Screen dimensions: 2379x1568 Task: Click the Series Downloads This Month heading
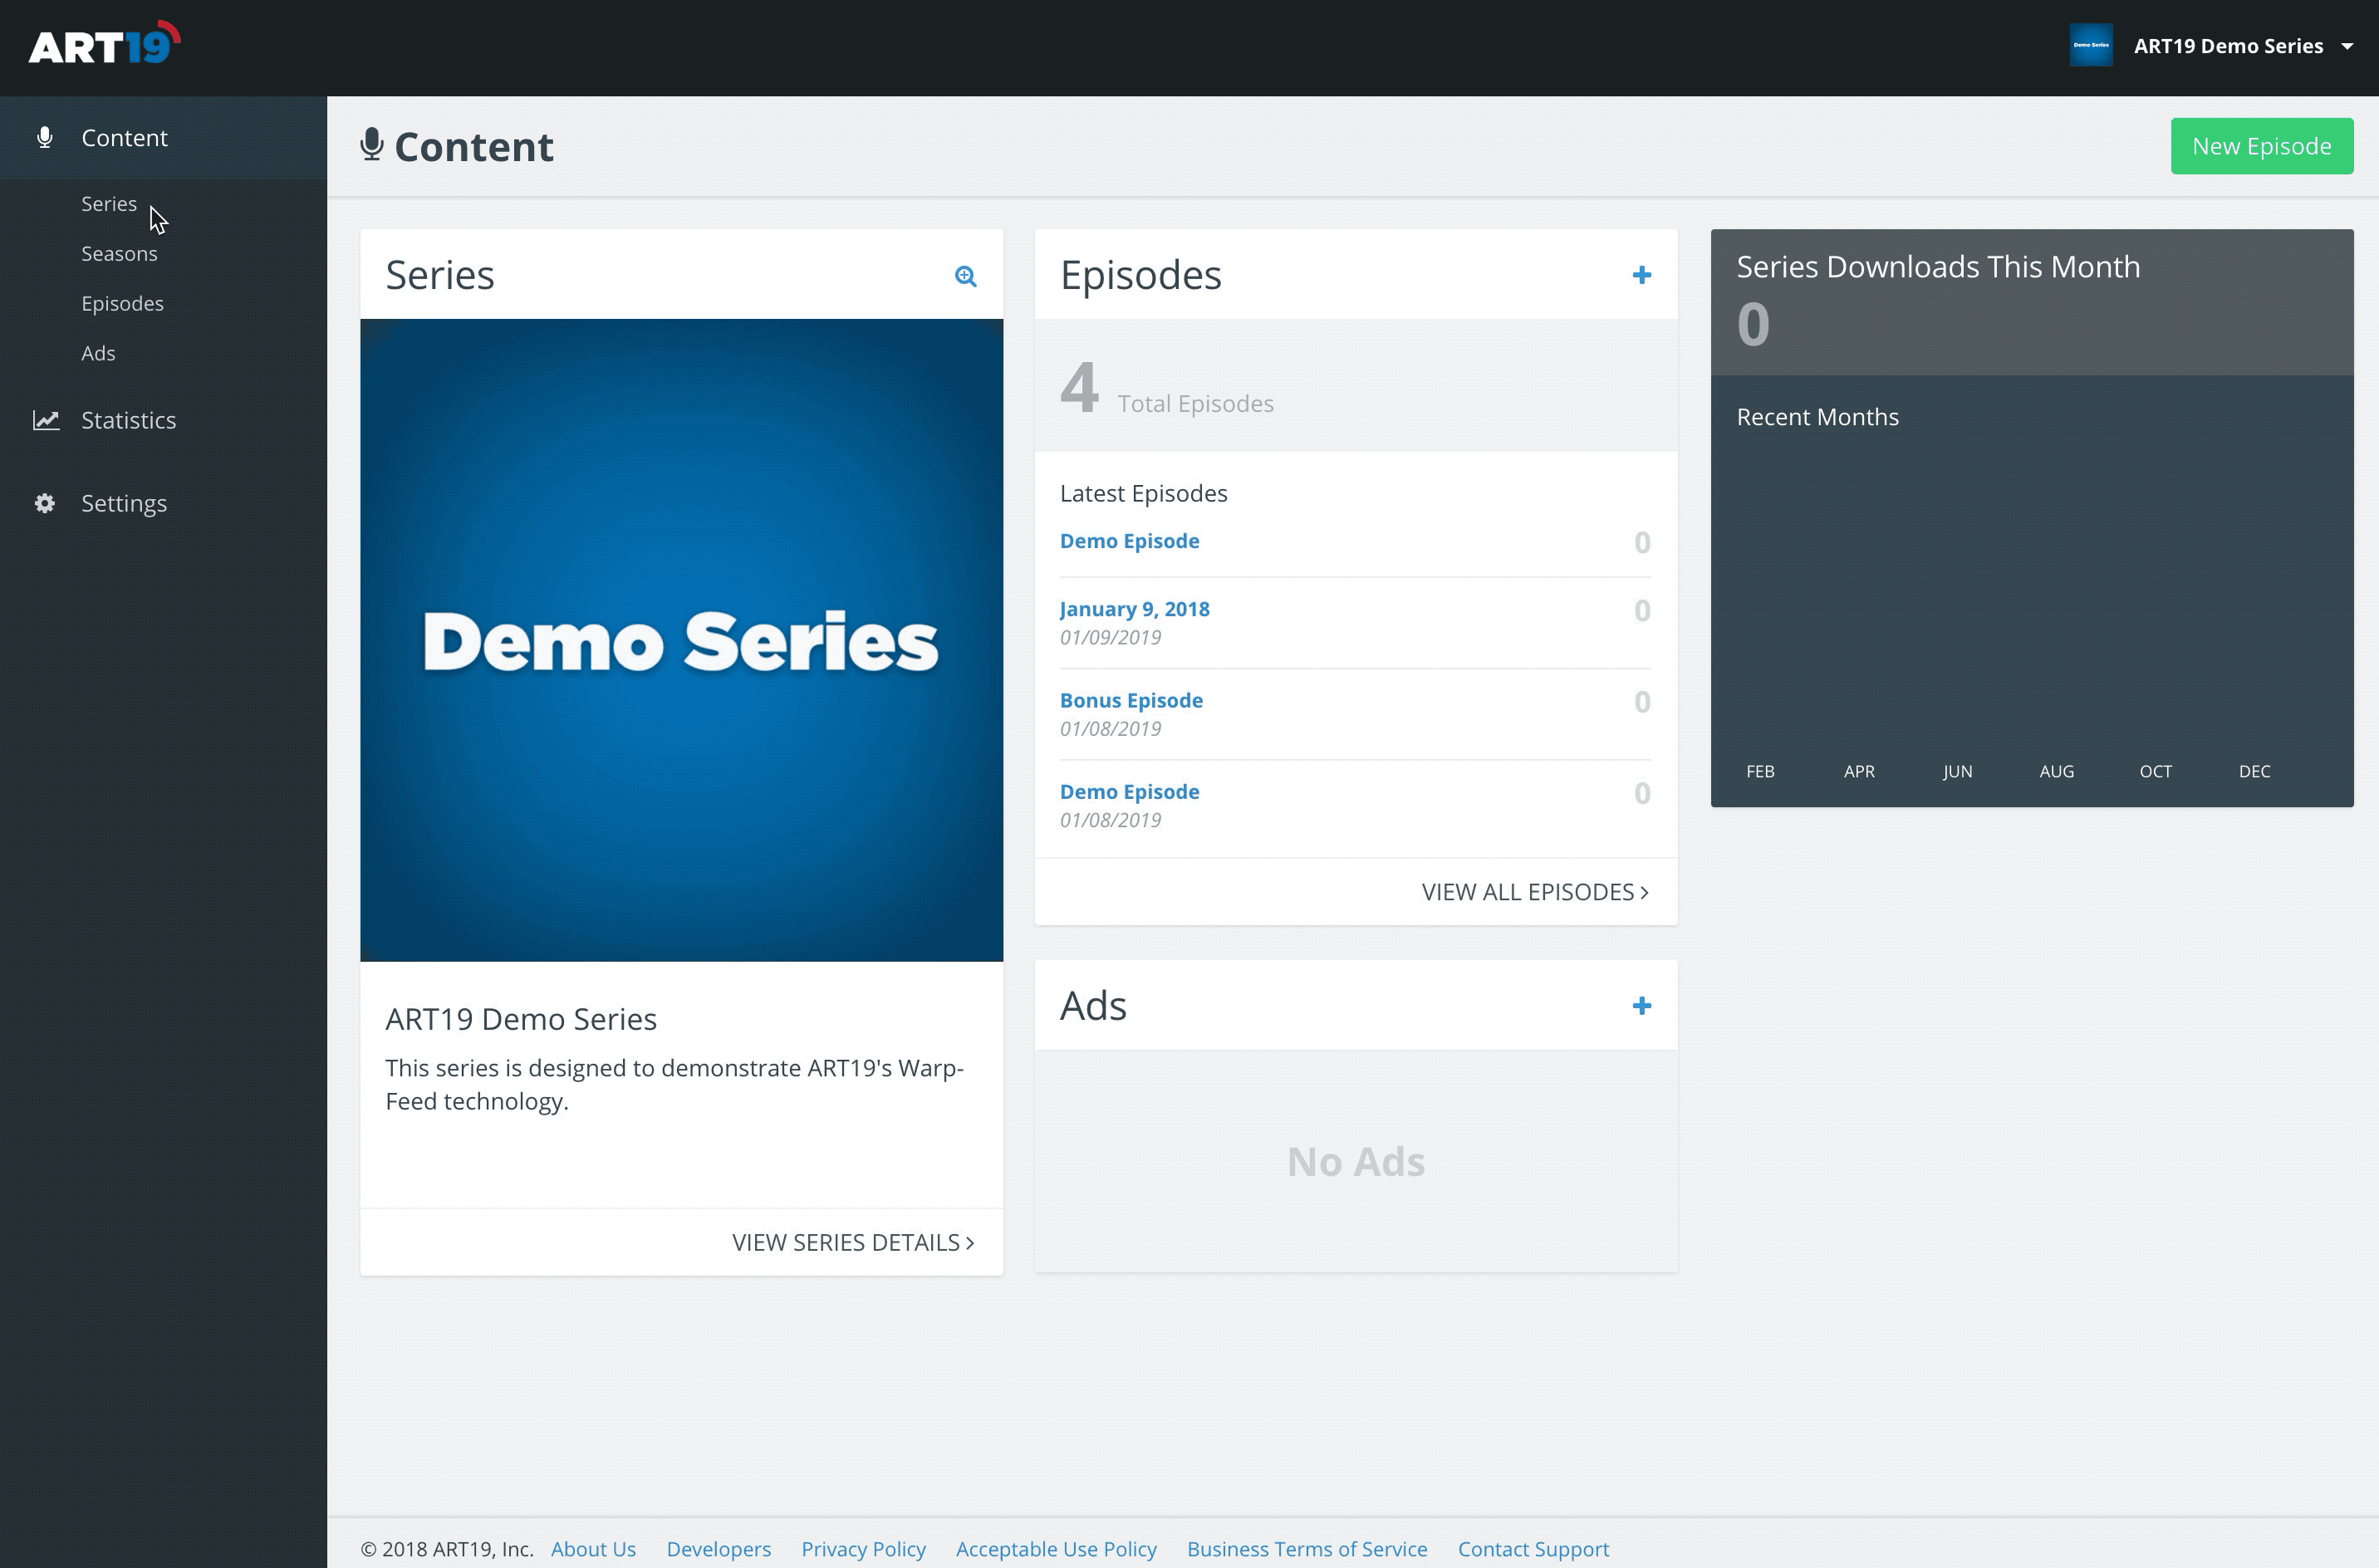click(x=1938, y=267)
